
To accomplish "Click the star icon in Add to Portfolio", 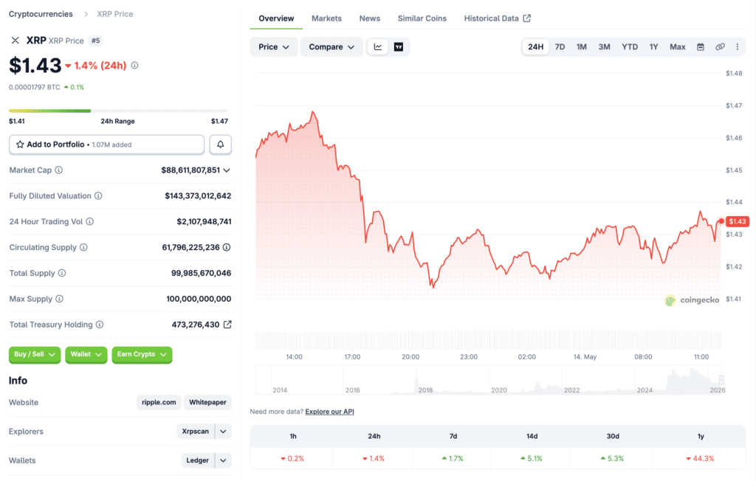I will pos(20,145).
